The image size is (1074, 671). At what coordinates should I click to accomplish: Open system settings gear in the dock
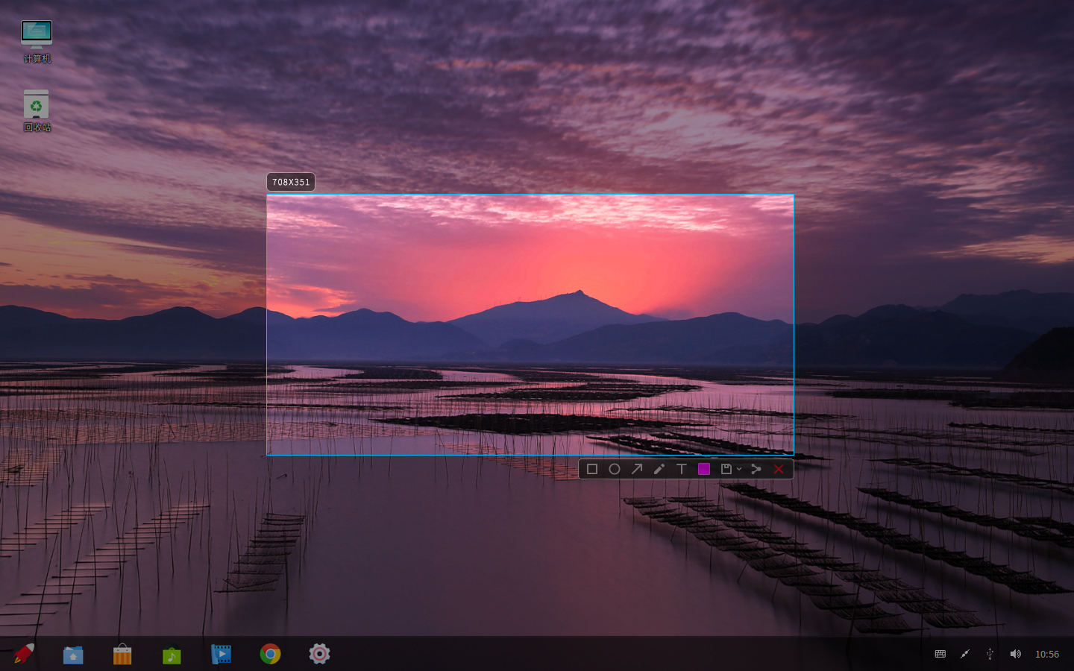pos(319,654)
